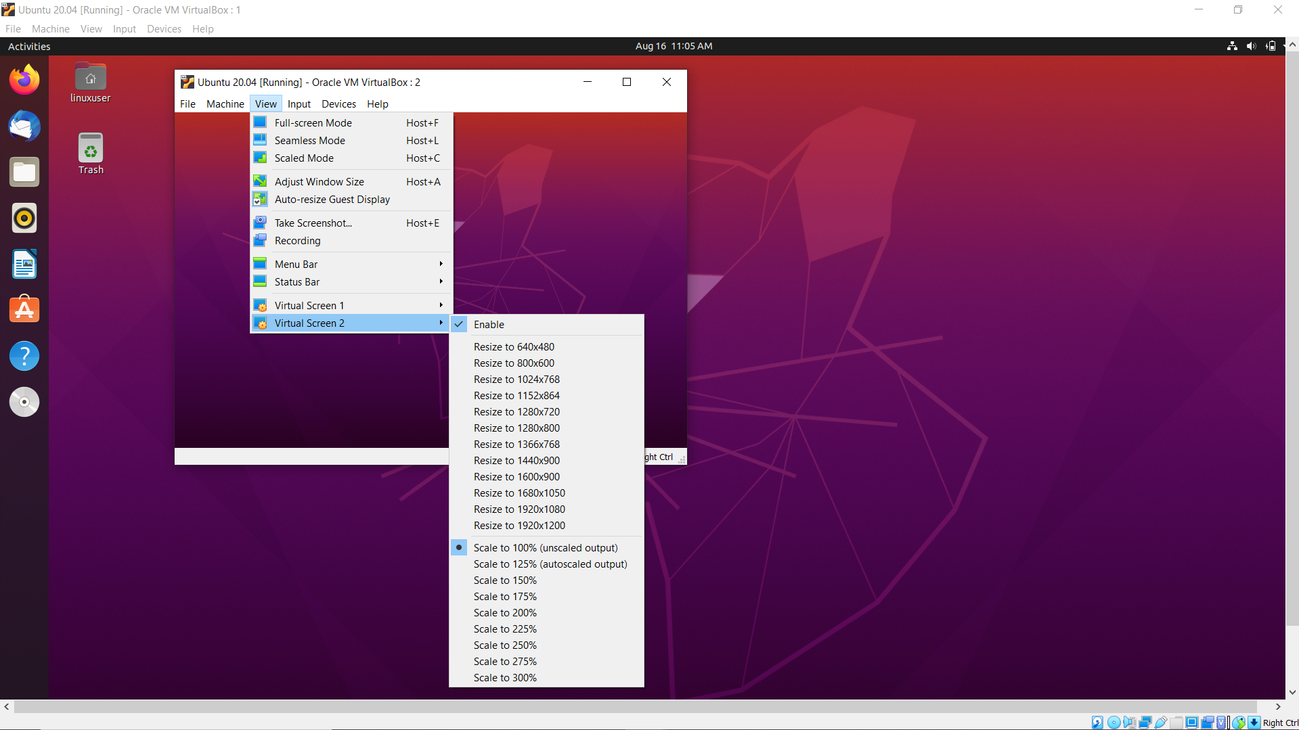The image size is (1299, 730).
Task: Open Devices menu in VirtualBox : 2 window
Action: 338,104
